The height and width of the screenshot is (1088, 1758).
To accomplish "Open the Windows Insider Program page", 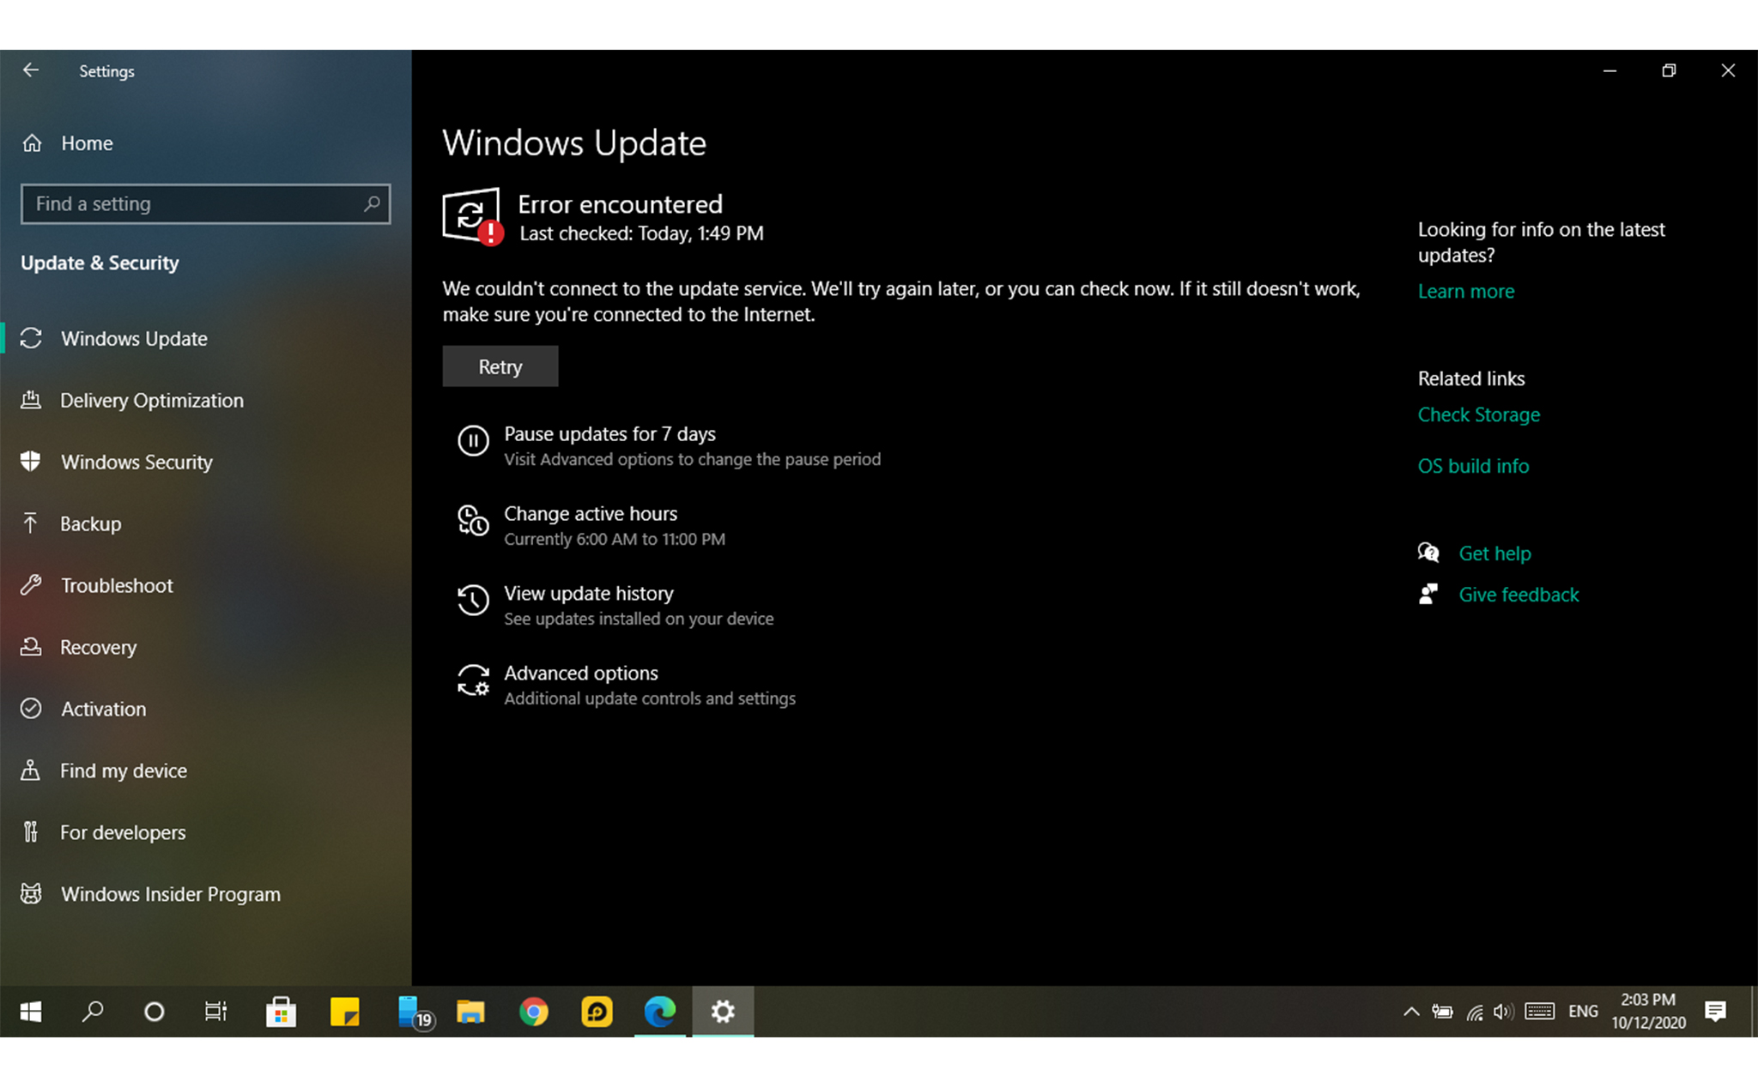I will (x=170, y=895).
